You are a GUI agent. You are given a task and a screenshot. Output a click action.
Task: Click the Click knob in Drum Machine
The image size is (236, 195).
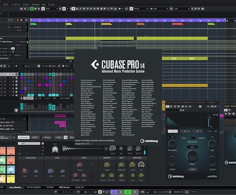point(51,171)
